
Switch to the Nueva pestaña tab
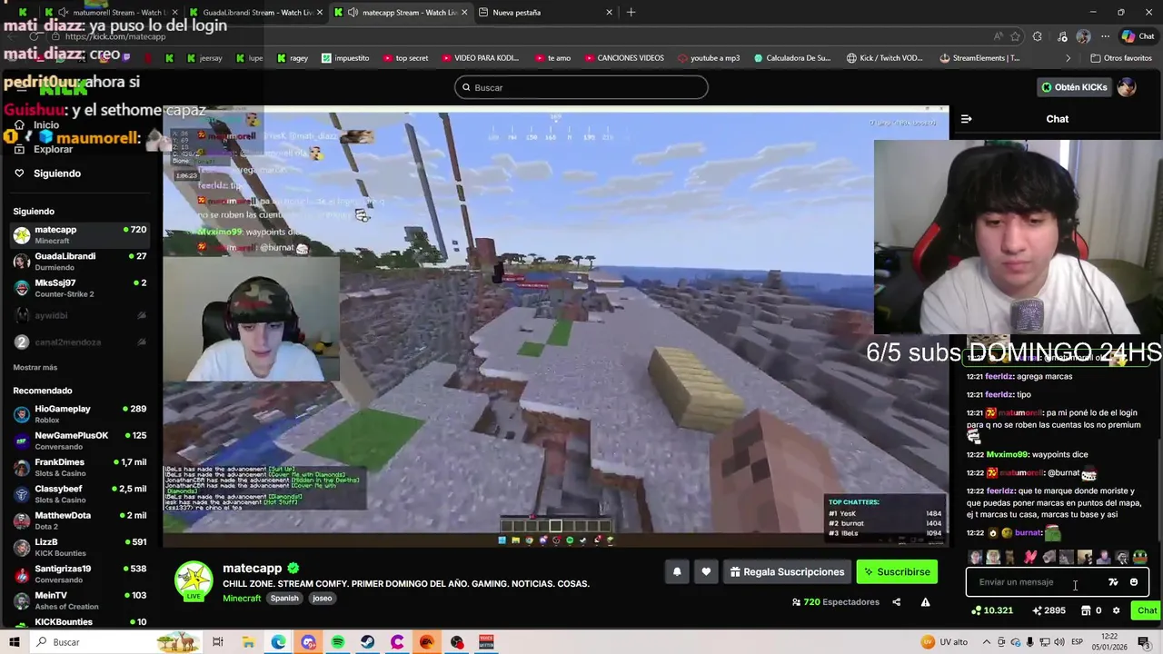tap(543, 13)
